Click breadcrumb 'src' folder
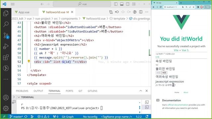Viewport: 212px width, 119px height. 56,19
